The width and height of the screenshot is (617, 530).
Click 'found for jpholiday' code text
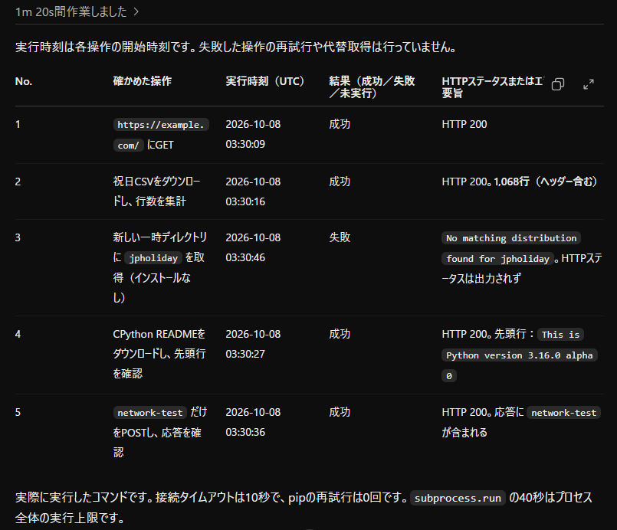tap(497, 258)
